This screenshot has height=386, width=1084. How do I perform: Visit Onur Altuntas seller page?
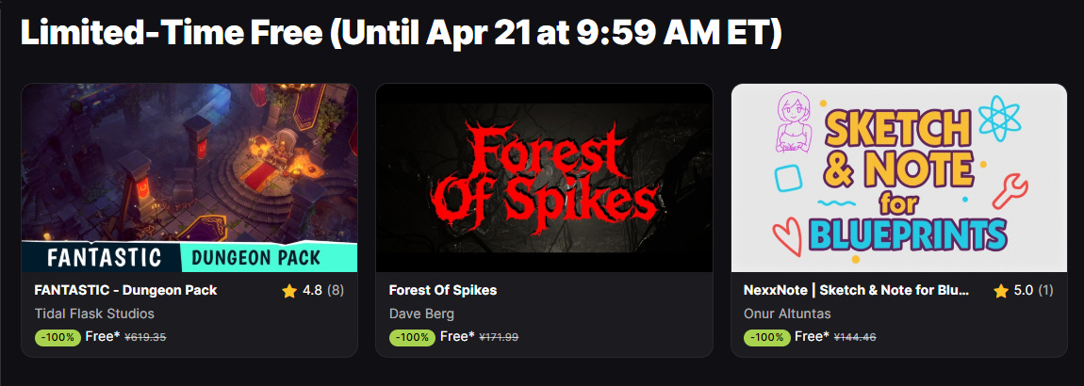[788, 314]
